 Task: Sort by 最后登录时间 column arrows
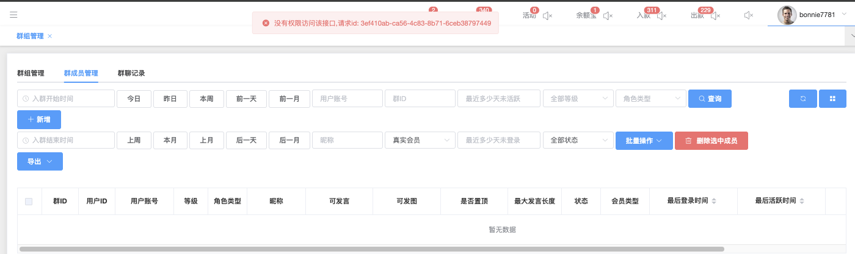pyautogui.click(x=714, y=201)
